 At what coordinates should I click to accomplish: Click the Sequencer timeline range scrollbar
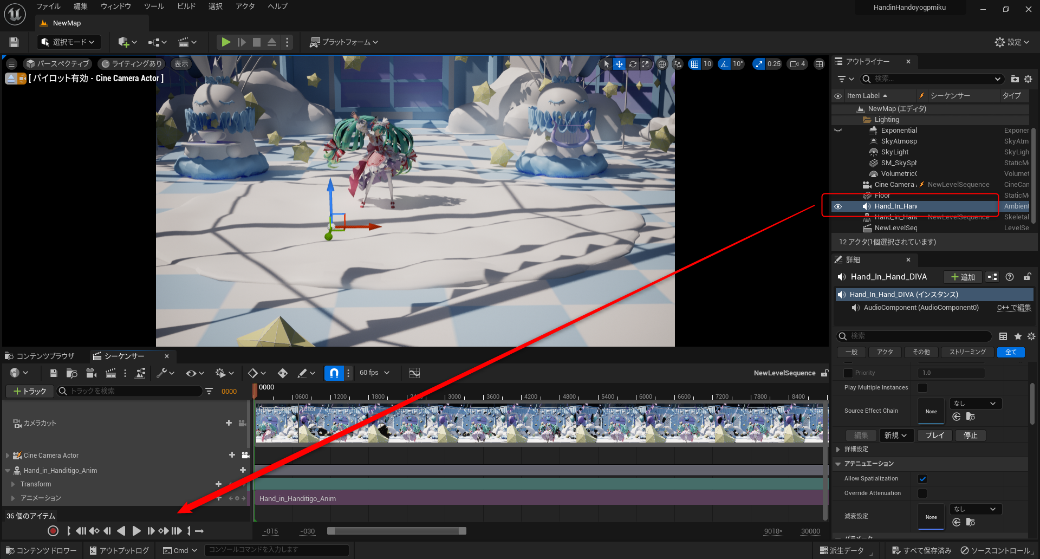point(396,531)
